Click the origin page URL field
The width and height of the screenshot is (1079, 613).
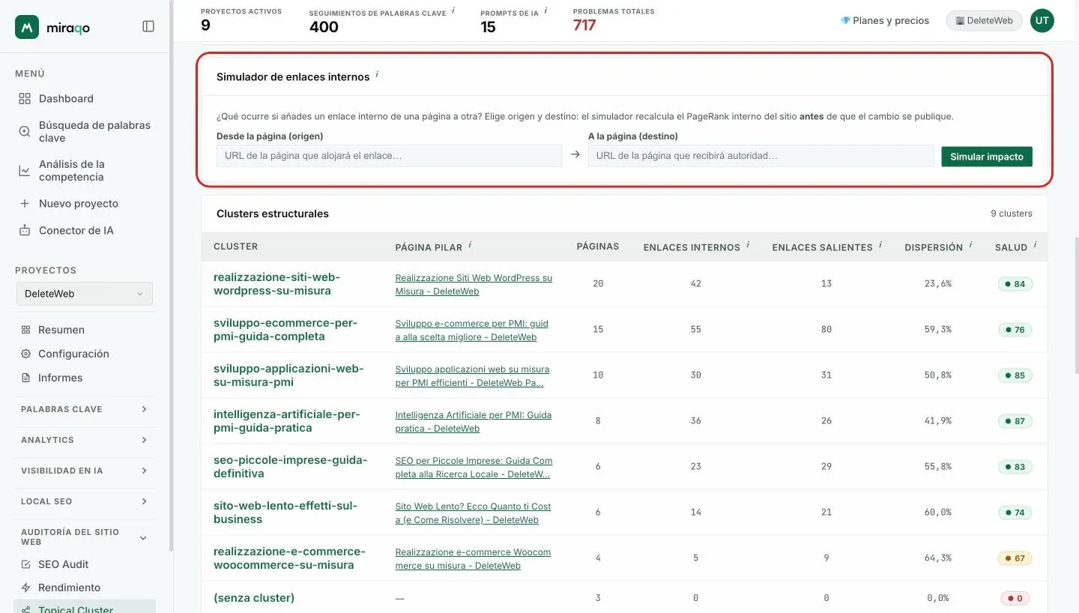coord(389,156)
